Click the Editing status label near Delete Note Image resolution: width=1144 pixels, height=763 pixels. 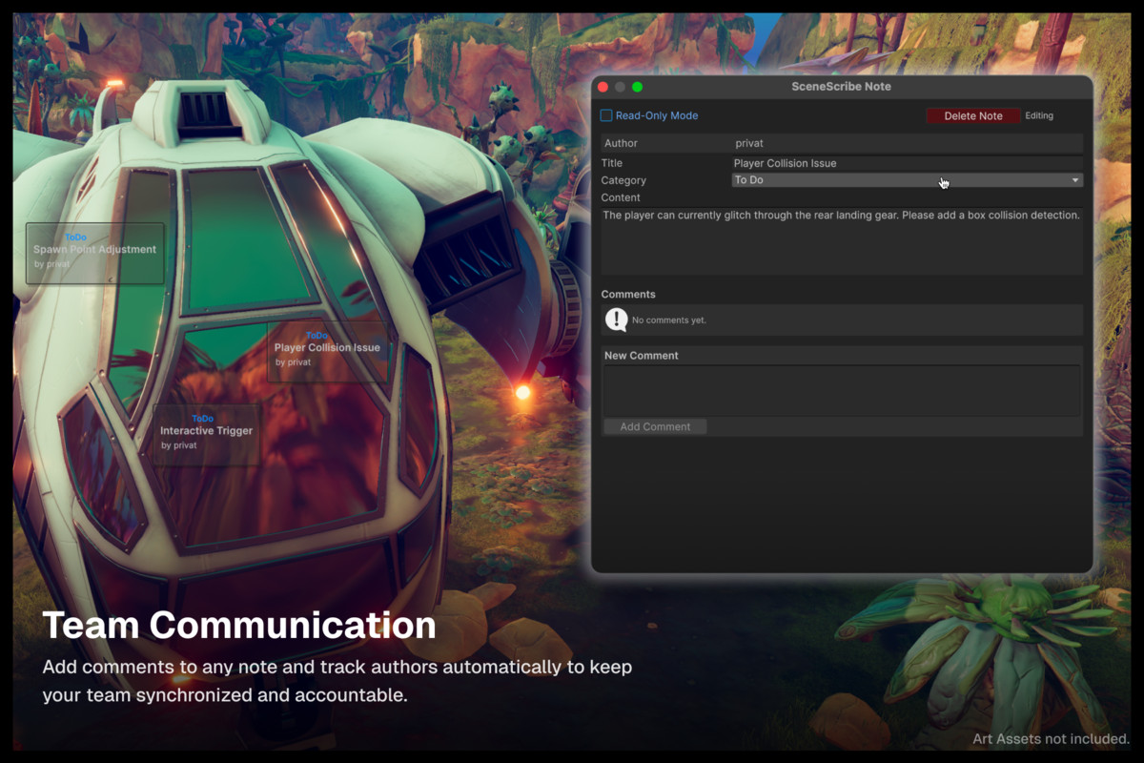pos(1039,115)
